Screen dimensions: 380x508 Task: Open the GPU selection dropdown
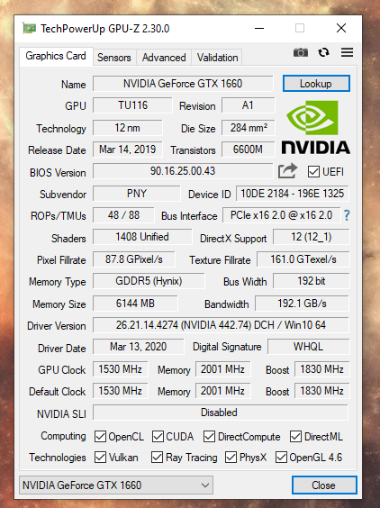[116, 485]
